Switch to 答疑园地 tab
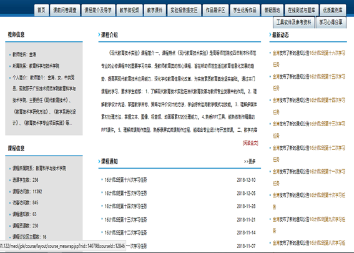The width and height of the screenshot is (354, 253). pos(272,10)
